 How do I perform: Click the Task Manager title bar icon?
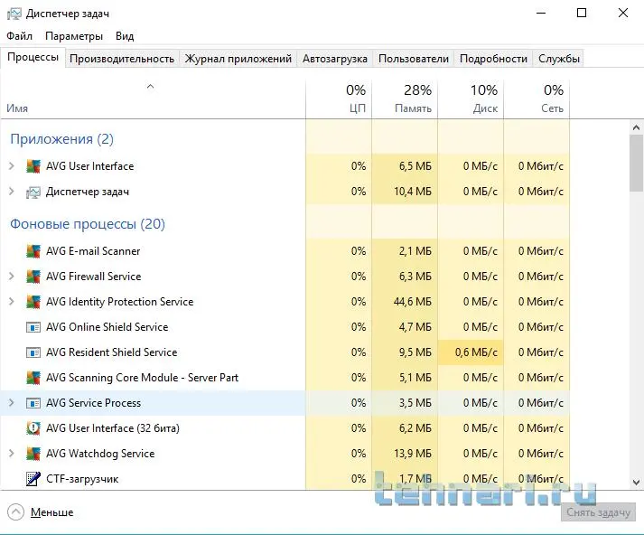coord(14,14)
